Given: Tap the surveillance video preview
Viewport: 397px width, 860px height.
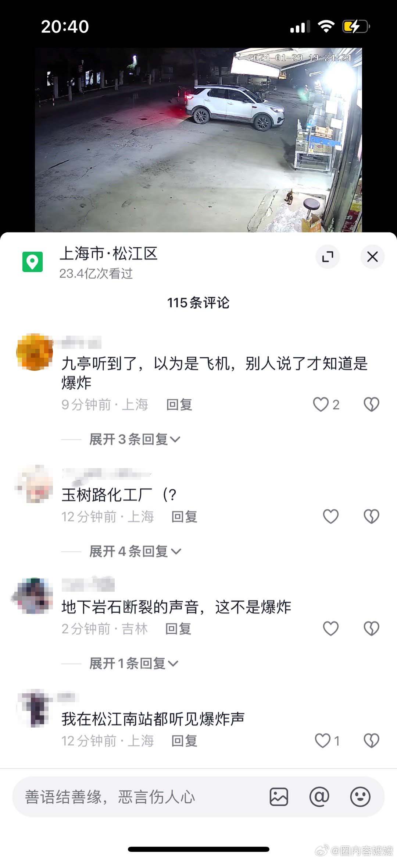Looking at the screenshot, I should 198,140.
